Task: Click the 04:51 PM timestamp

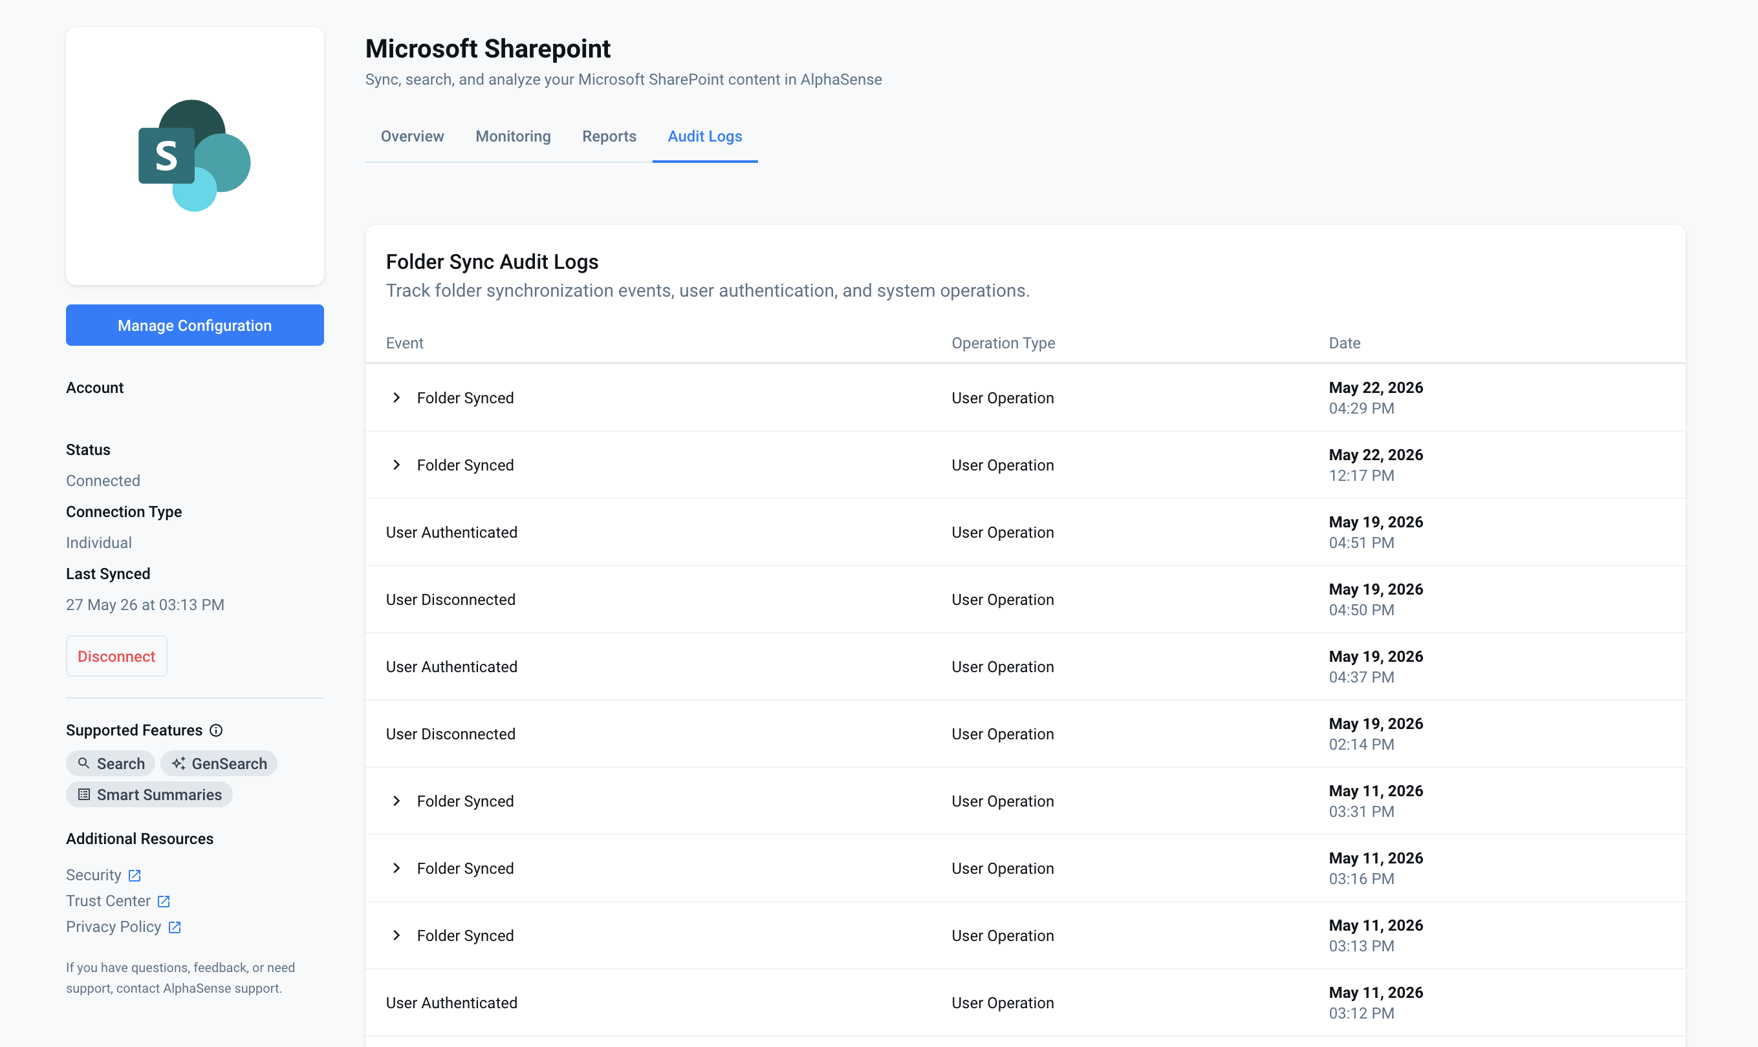Action: coord(1362,544)
